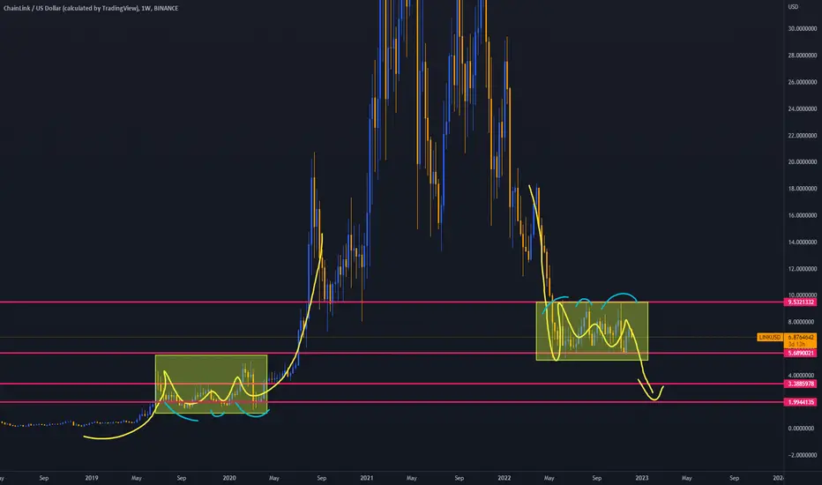Click the 2020 label on time axis
Viewport: 822px width, 485px height.
pyautogui.click(x=229, y=478)
